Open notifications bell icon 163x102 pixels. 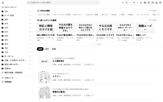pyautogui.click(x=141, y=3)
